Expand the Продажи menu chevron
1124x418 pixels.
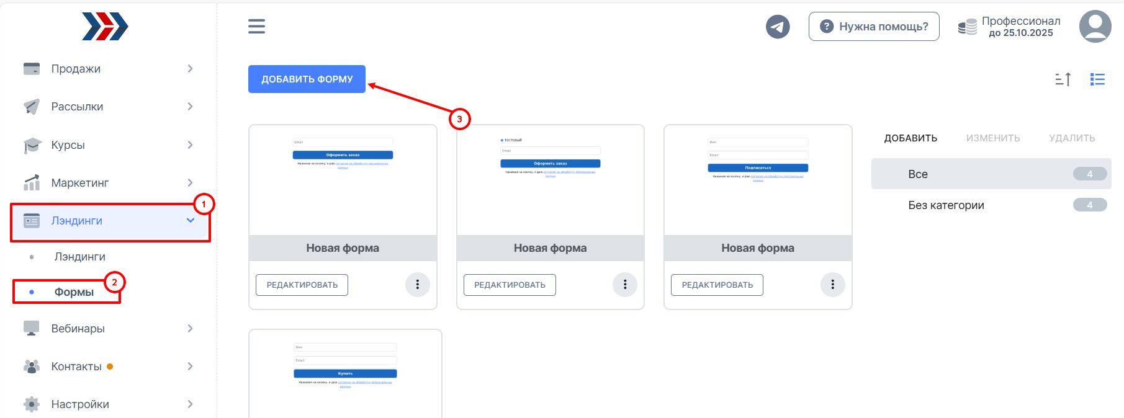tap(190, 69)
